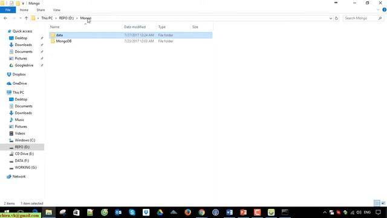The width and height of the screenshot is (387, 218).
Task: Open the File ribbon tab
Action: [x=8, y=10]
